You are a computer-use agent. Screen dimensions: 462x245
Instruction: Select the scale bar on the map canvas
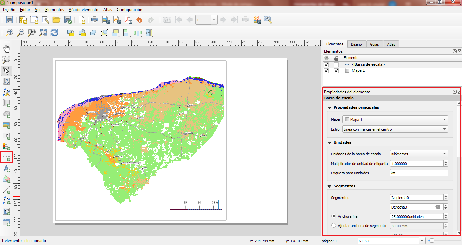(196, 204)
